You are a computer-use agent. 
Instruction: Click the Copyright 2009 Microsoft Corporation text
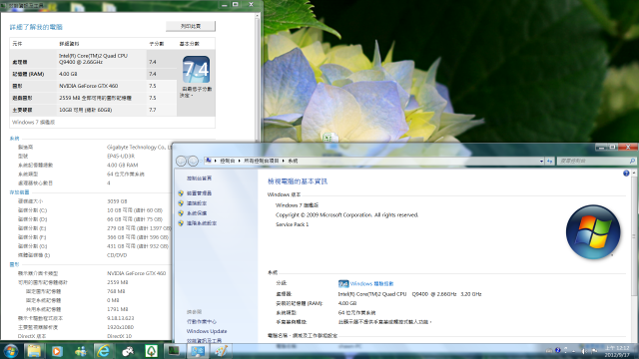(x=346, y=215)
